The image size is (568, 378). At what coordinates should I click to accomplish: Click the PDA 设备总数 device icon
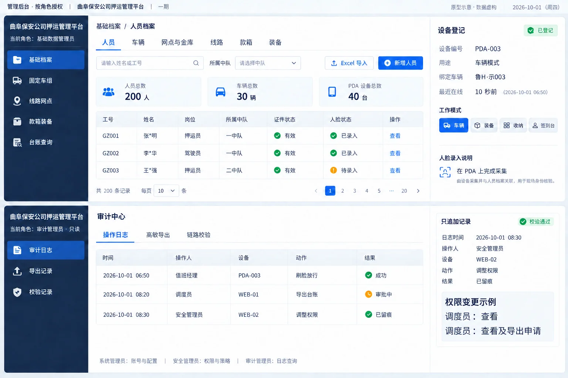332,92
